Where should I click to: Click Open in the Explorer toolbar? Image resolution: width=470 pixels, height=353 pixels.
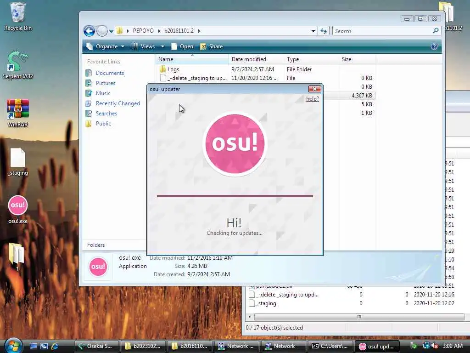182,46
